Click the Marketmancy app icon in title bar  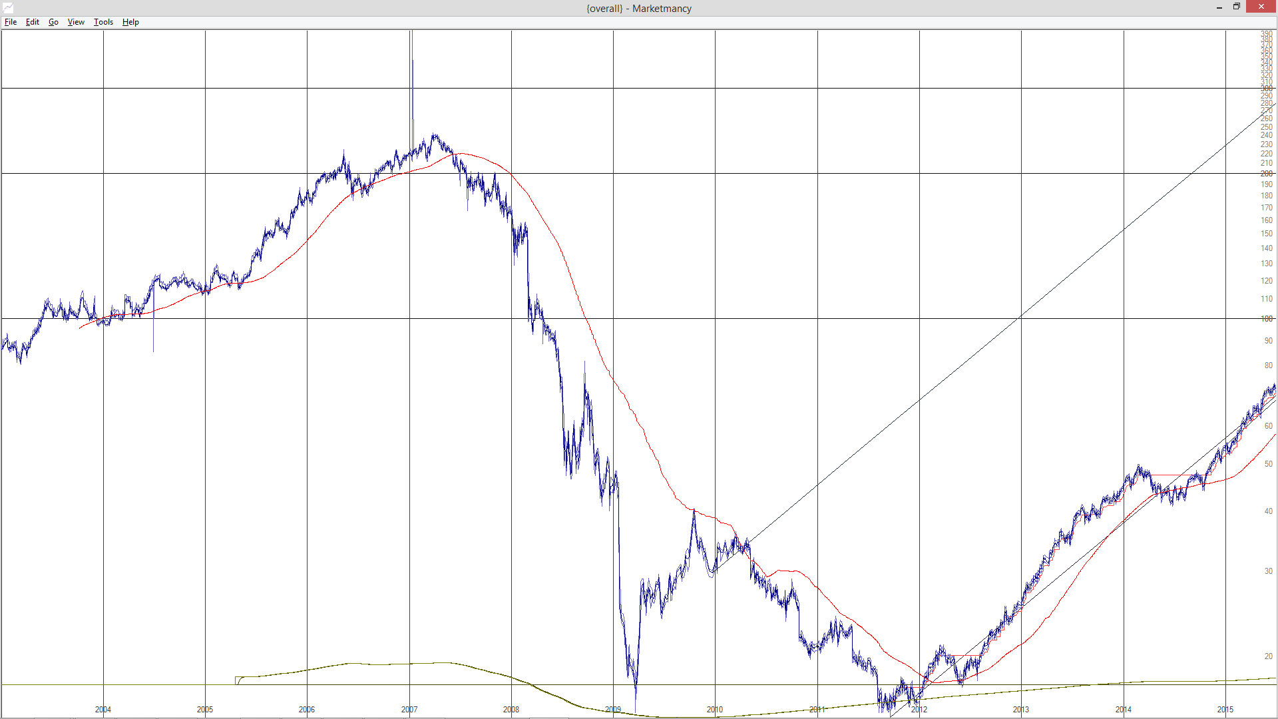8,8
